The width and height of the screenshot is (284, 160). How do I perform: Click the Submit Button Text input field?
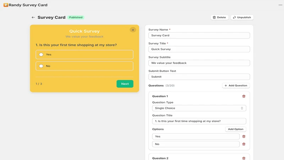coord(199,77)
